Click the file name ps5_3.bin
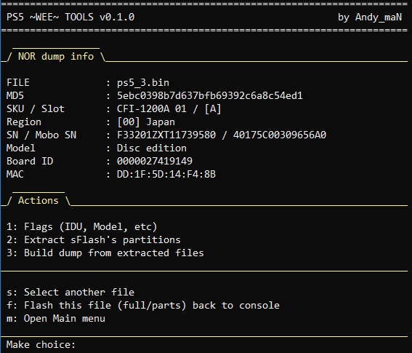The image size is (412, 353). tap(143, 83)
